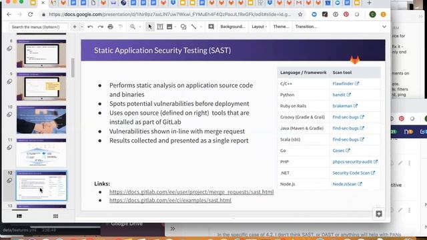The image size is (427, 240).
Task: Click the Add comment icon
Action: [211, 27]
